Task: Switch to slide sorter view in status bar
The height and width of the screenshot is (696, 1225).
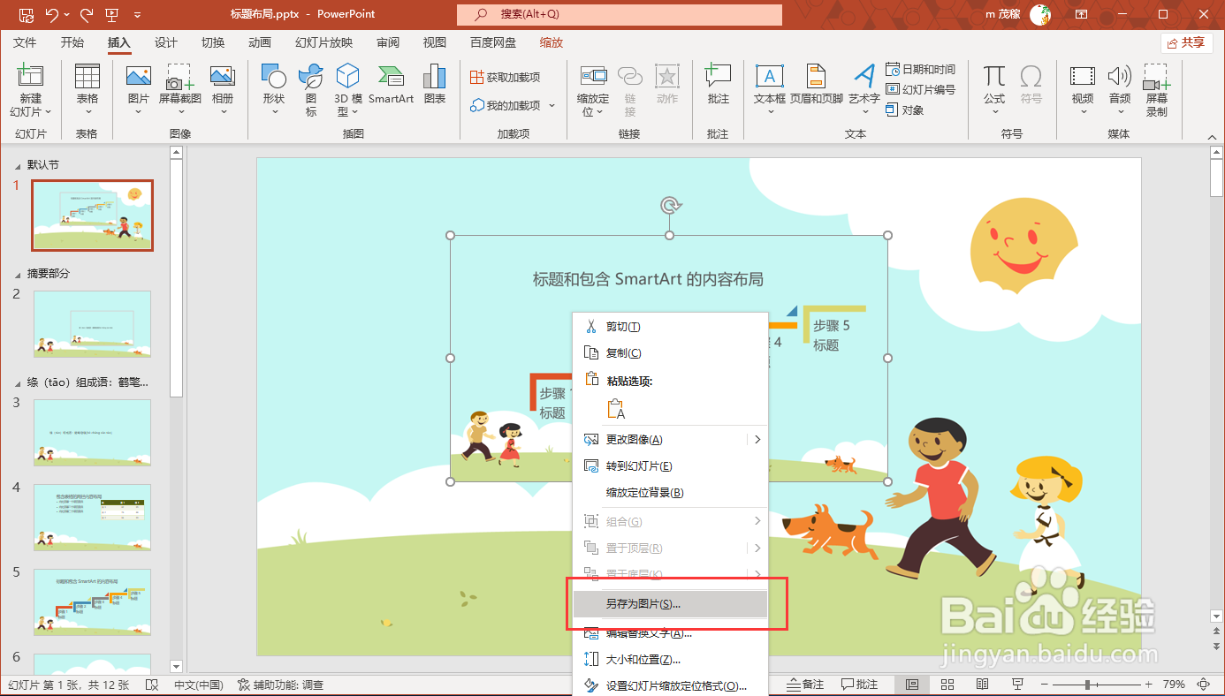Action: (947, 685)
